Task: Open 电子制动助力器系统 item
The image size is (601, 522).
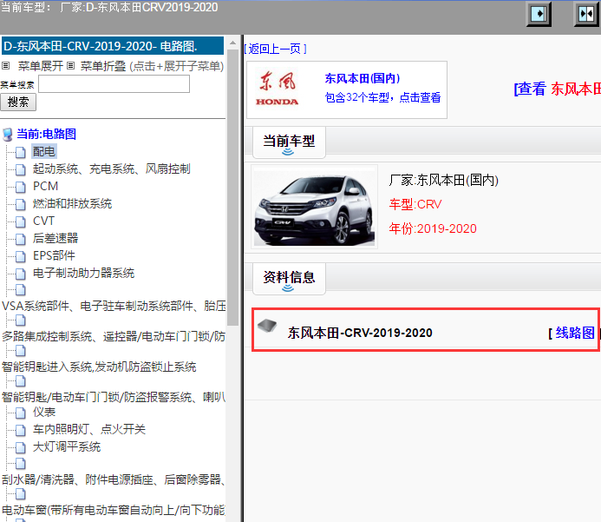Action: [83, 274]
